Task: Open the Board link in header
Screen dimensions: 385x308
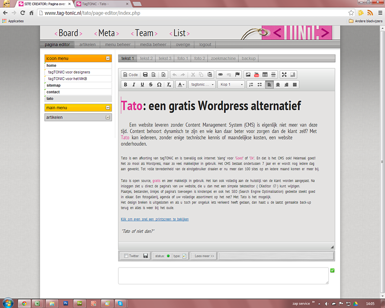Action: 68,33
